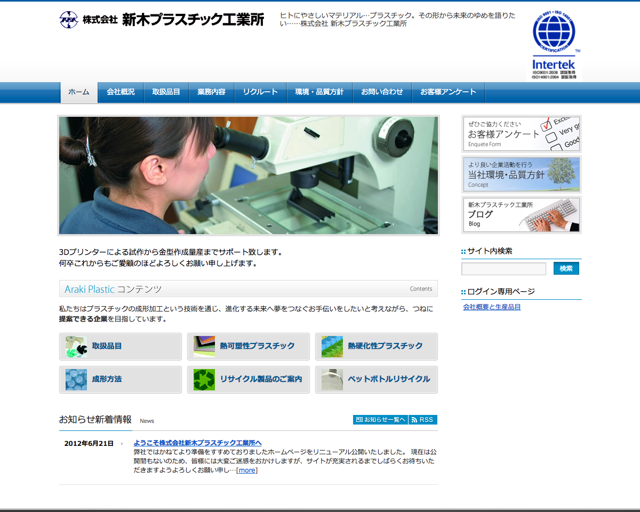Click the 取扱品目 tile thumbnail icon

pyautogui.click(x=76, y=347)
